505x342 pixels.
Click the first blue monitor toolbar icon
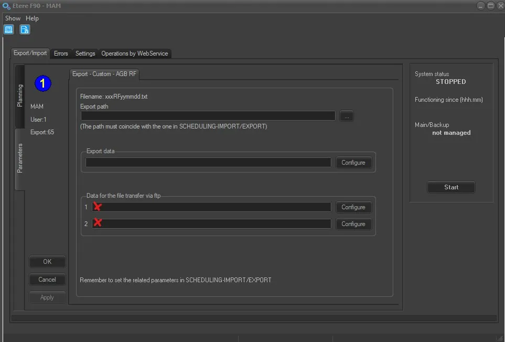[9, 29]
